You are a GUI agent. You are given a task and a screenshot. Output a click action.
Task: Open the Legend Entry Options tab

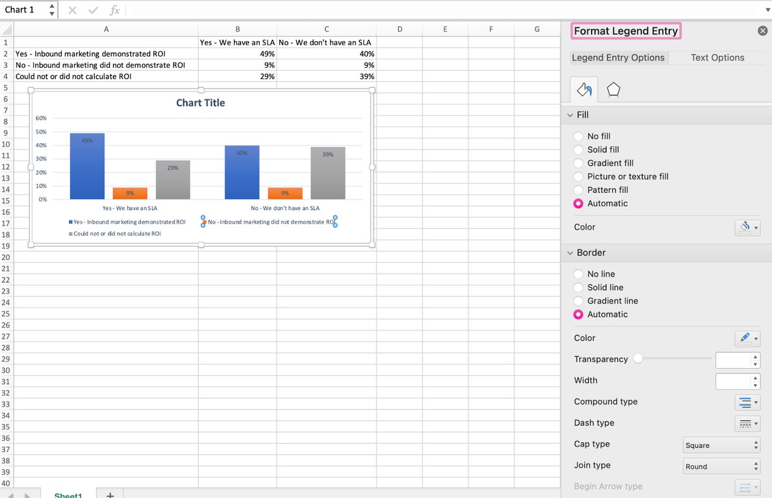coord(618,58)
